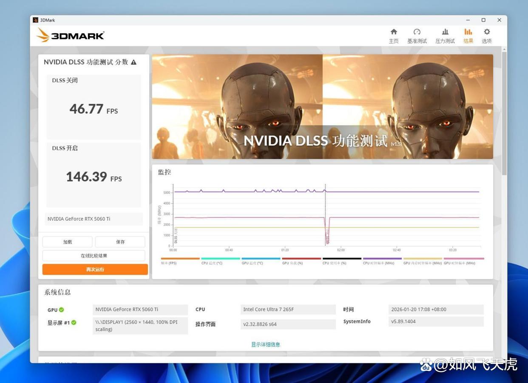Viewport: 528px width, 383px height.
Task: Close the 3DMark window
Action: [x=499, y=20]
